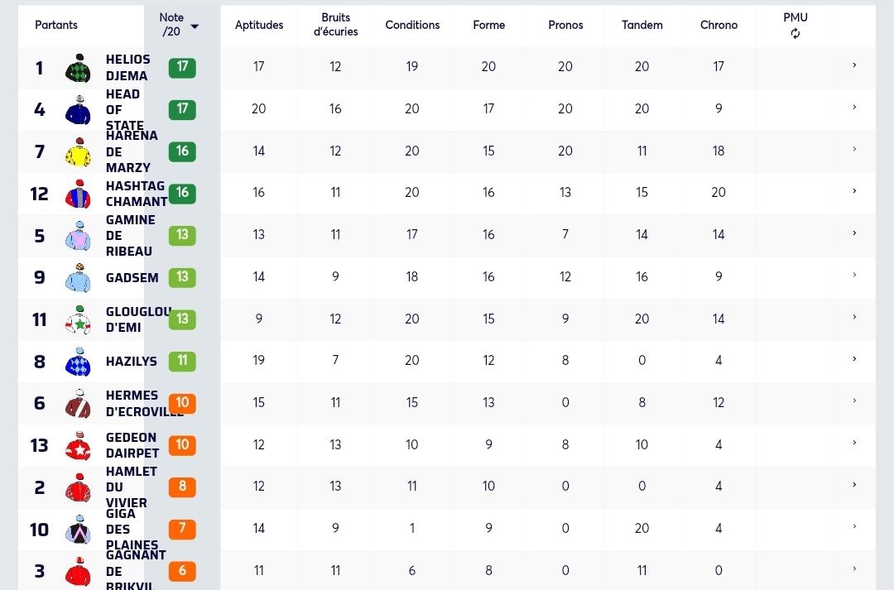
Task: Expand Hashtag Chamant row chevron
Action: (x=854, y=191)
